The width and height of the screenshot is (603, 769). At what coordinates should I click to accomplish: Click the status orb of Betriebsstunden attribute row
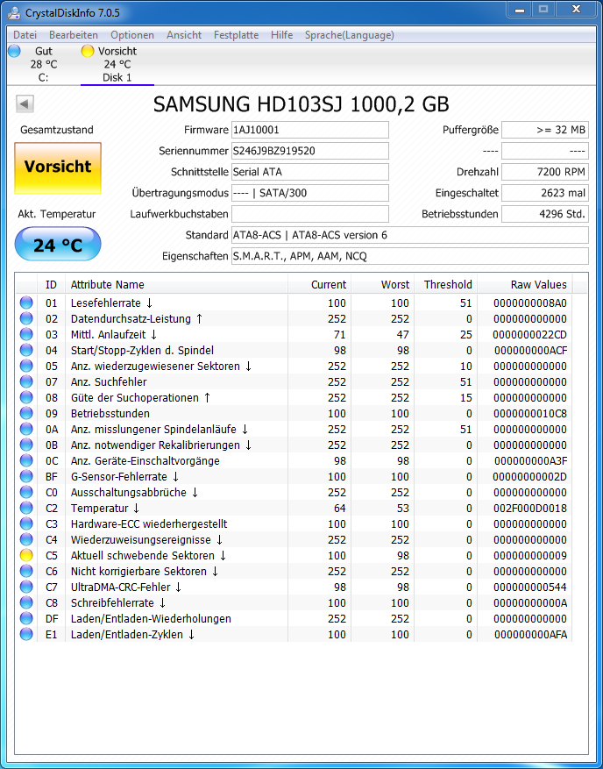26,413
